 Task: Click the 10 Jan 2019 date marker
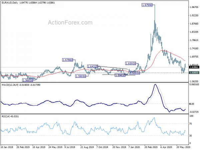pyautogui.click(x=7, y=147)
